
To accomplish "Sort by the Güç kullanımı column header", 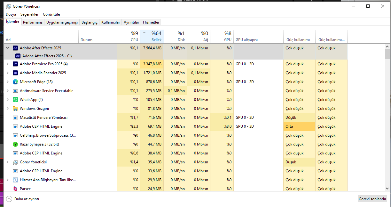I will coord(299,37).
